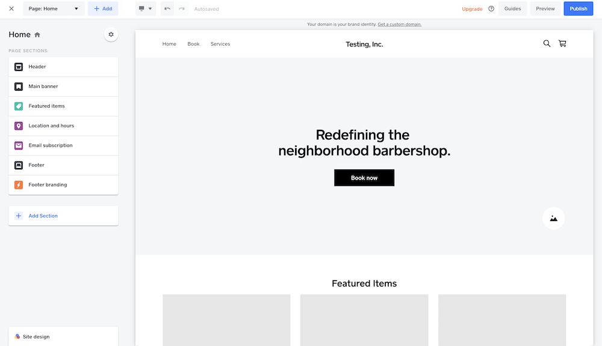This screenshot has height=346, width=602.
Task: Select the Featured items tag icon
Action: coord(19,106)
